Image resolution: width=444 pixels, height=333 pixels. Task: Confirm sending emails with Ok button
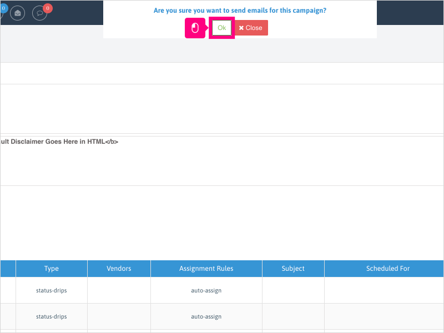221,28
